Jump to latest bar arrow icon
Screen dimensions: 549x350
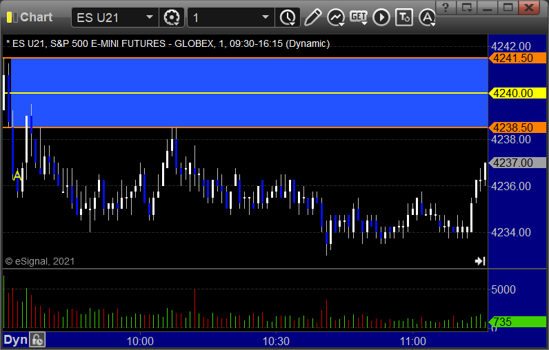480,261
